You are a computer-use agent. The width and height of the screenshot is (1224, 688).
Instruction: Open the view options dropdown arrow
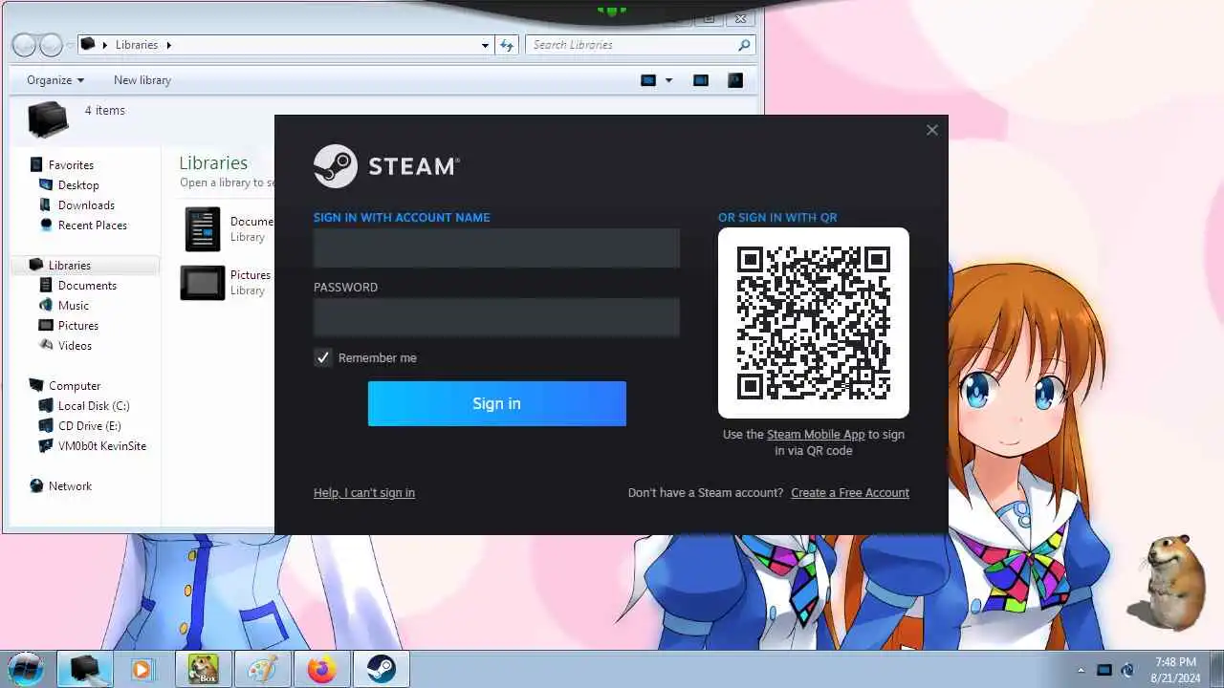(x=668, y=80)
